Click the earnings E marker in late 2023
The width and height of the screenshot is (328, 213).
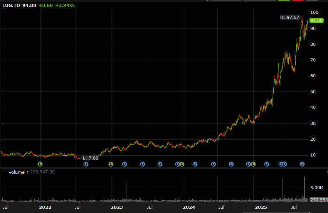click(x=182, y=164)
